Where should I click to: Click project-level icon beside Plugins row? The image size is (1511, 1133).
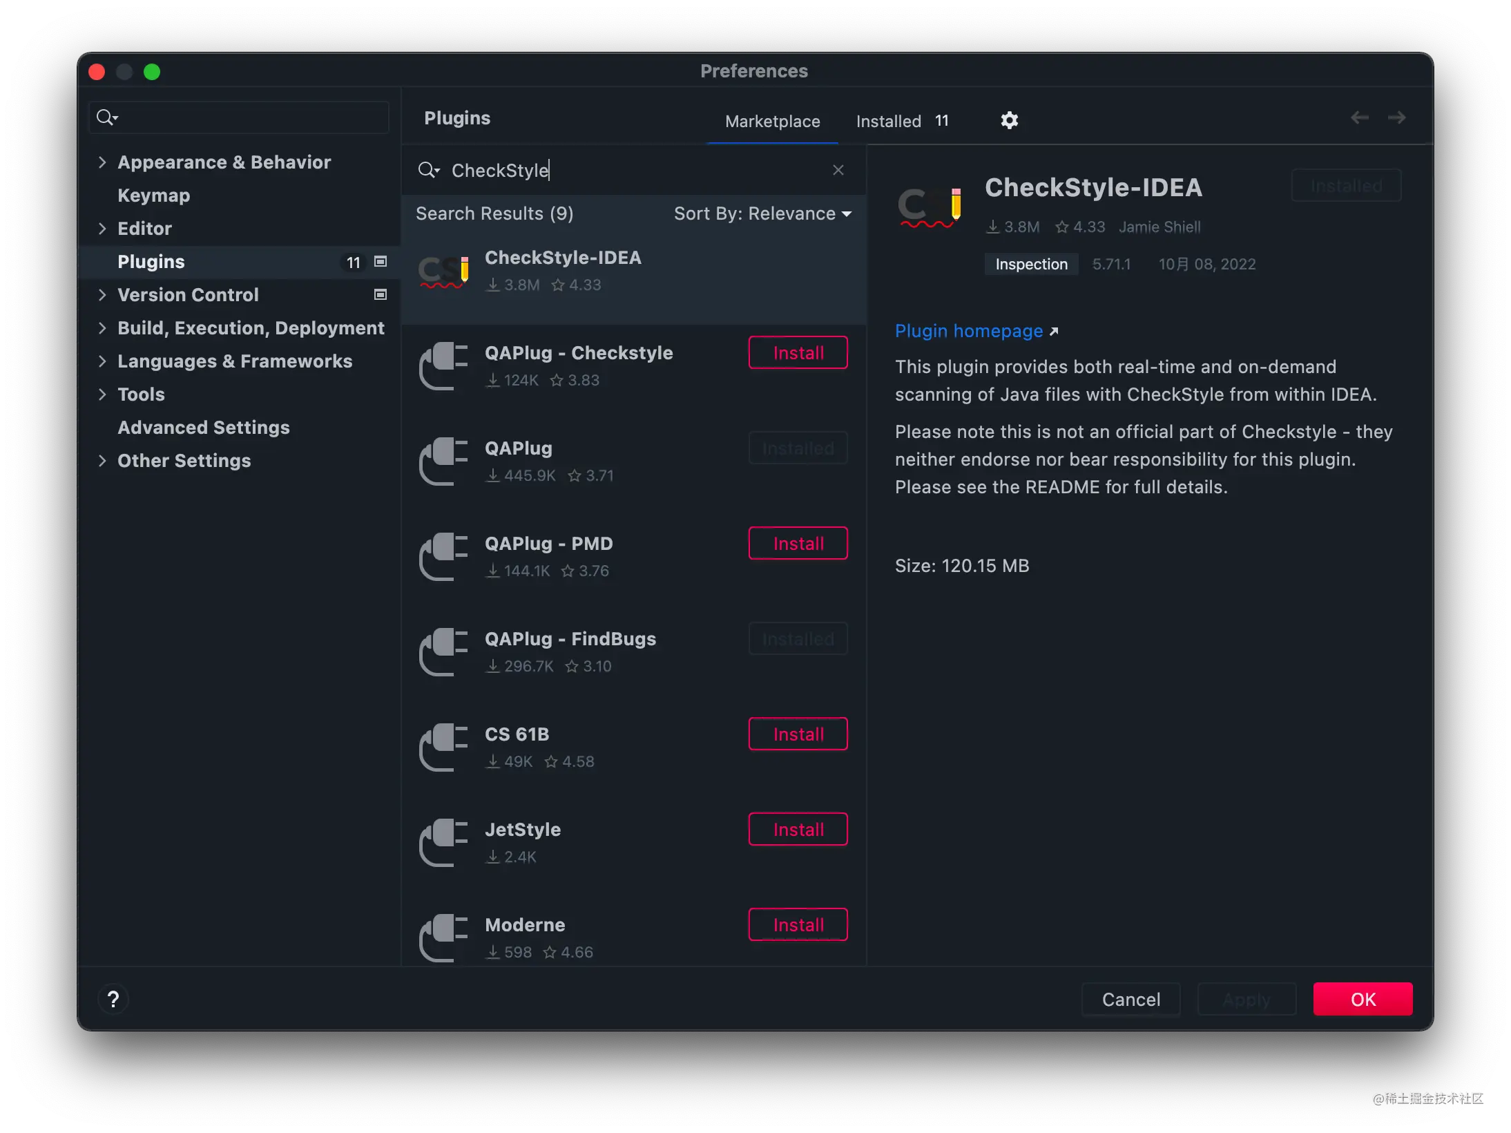[x=380, y=261]
